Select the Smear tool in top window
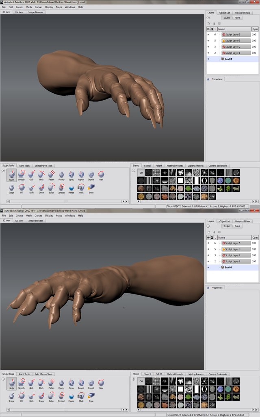The image size is (260, 417). click(x=41, y=188)
